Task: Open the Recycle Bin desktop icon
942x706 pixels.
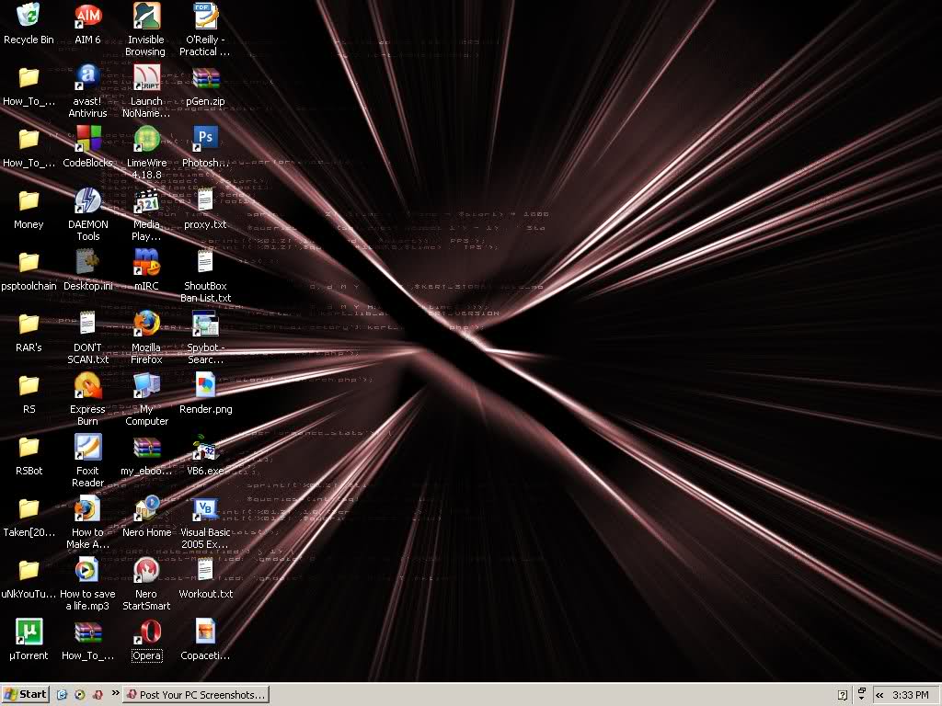Action: [x=29, y=17]
